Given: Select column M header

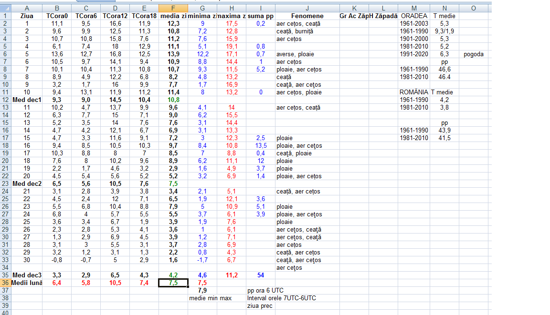Looking at the screenshot, I should (x=414, y=8).
